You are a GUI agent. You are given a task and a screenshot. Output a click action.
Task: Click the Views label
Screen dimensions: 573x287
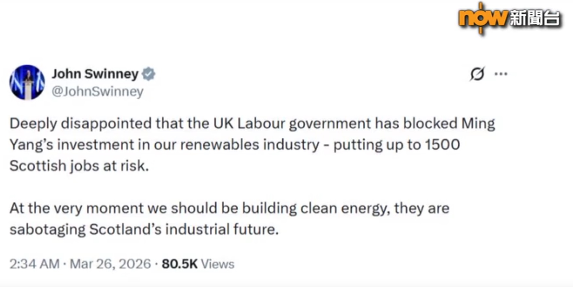pos(218,264)
